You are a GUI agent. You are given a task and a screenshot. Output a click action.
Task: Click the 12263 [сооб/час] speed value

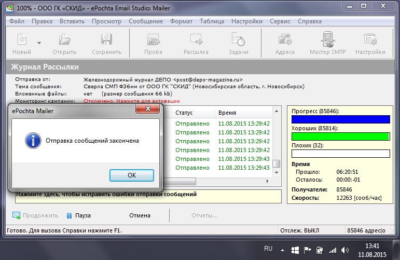click(x=359, y=198)
